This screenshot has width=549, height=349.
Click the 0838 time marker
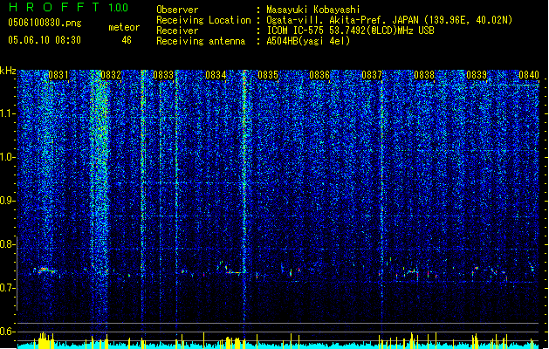(x=424, y=75)
